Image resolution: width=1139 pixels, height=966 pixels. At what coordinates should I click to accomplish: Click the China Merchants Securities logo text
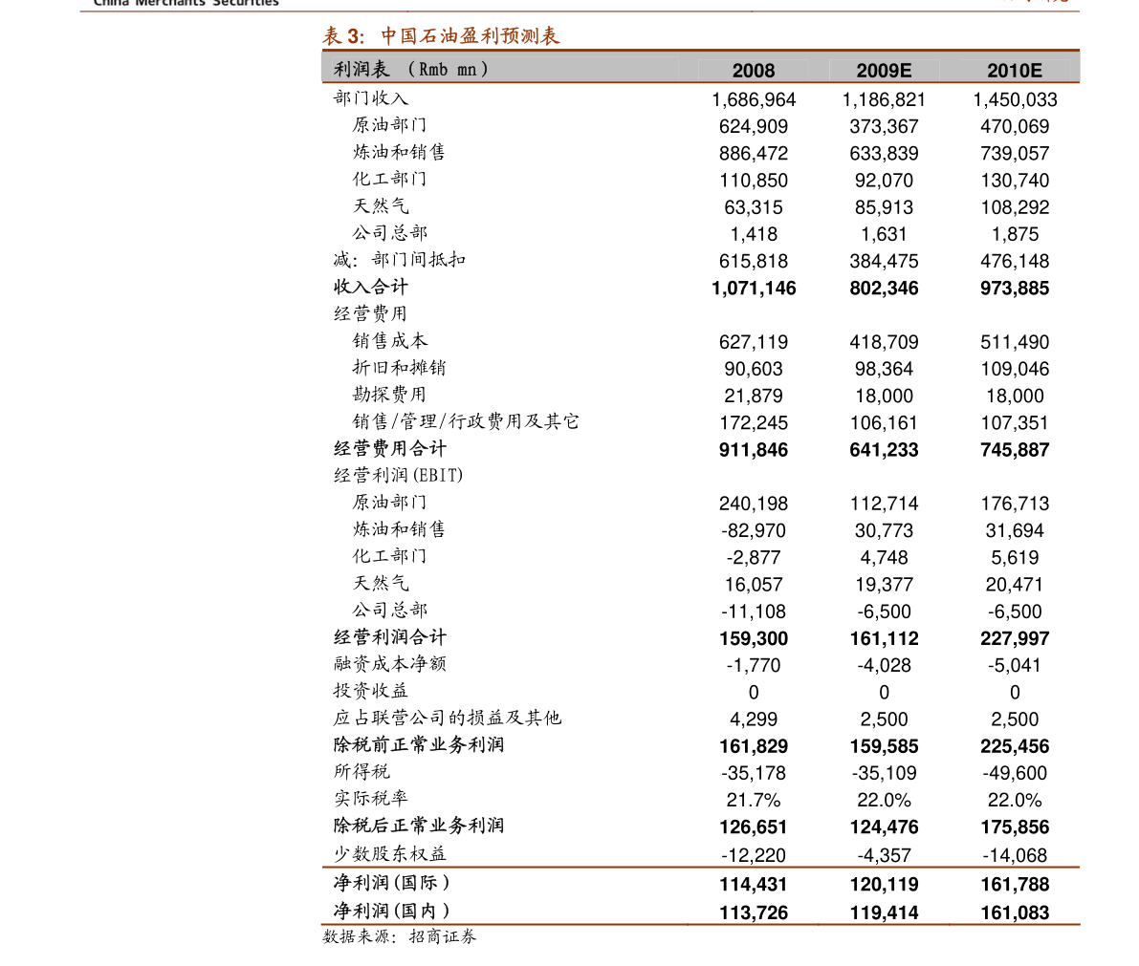click(x=186, y=4)
